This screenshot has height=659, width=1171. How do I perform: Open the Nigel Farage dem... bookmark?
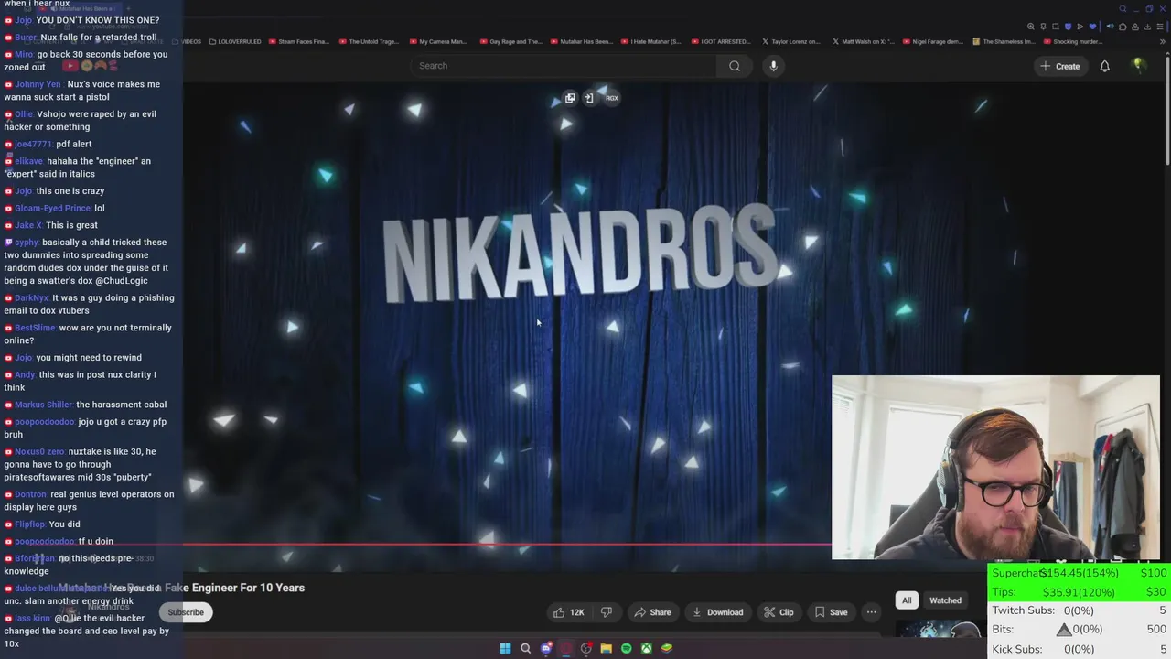[x=932, y=42]
